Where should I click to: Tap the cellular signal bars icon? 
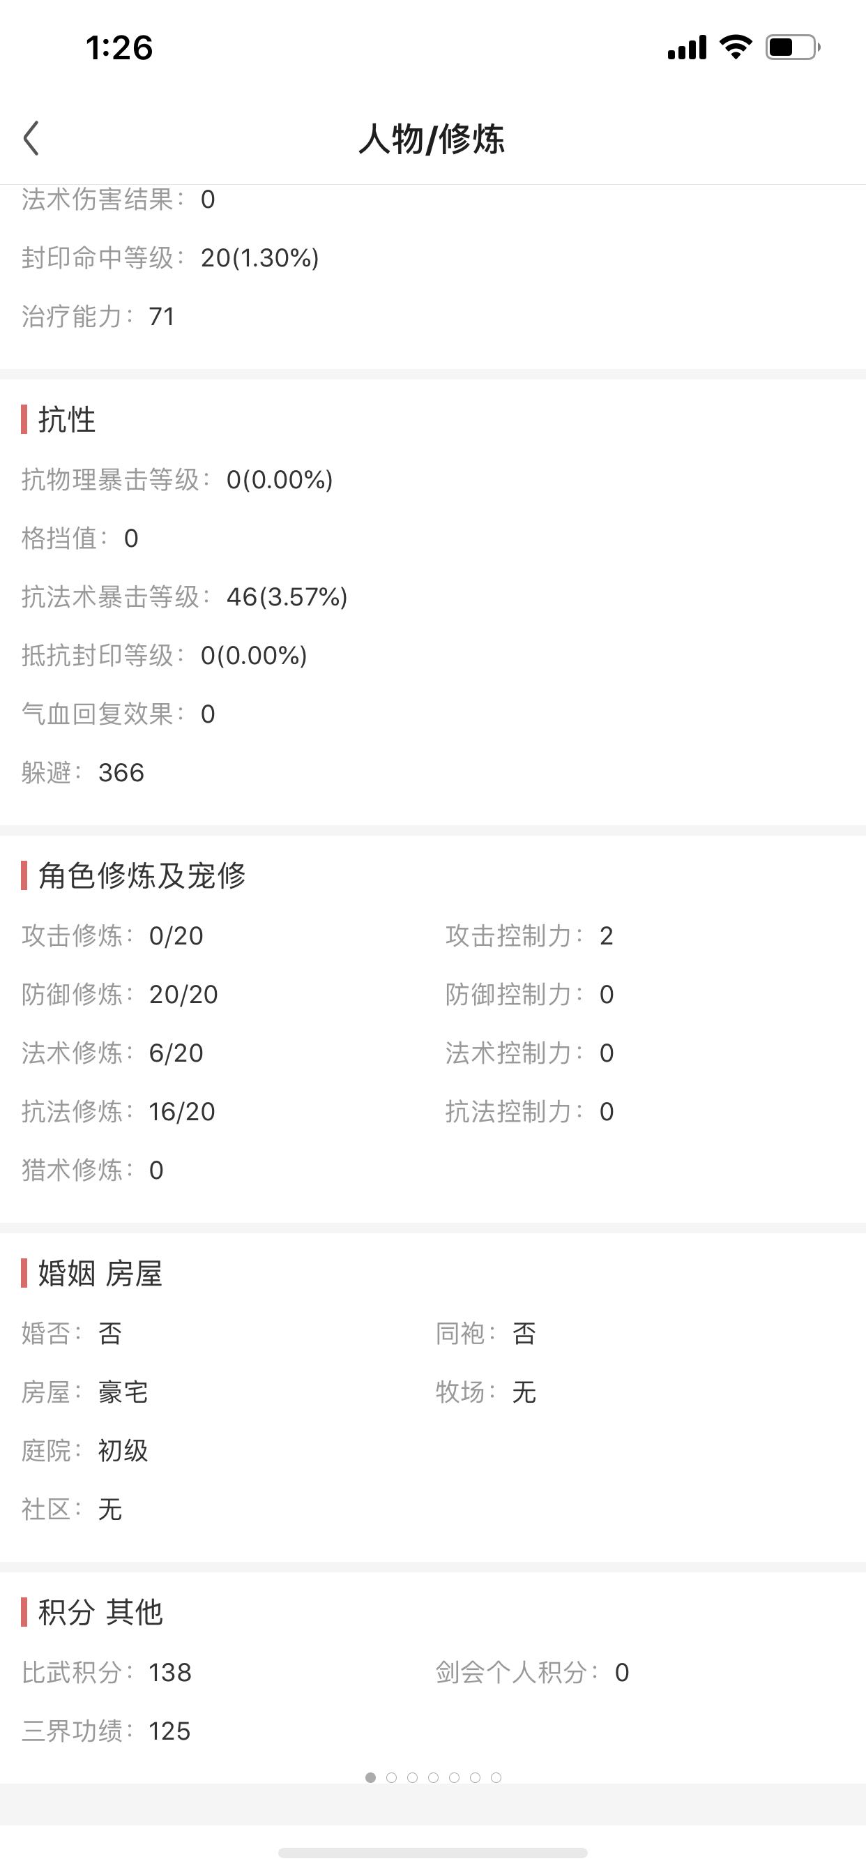click(x=687, y=47)
